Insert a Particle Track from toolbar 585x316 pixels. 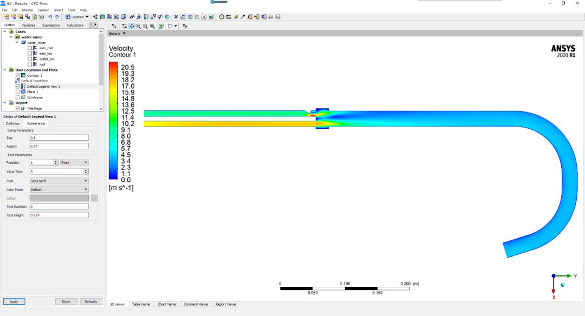point(116,17)
